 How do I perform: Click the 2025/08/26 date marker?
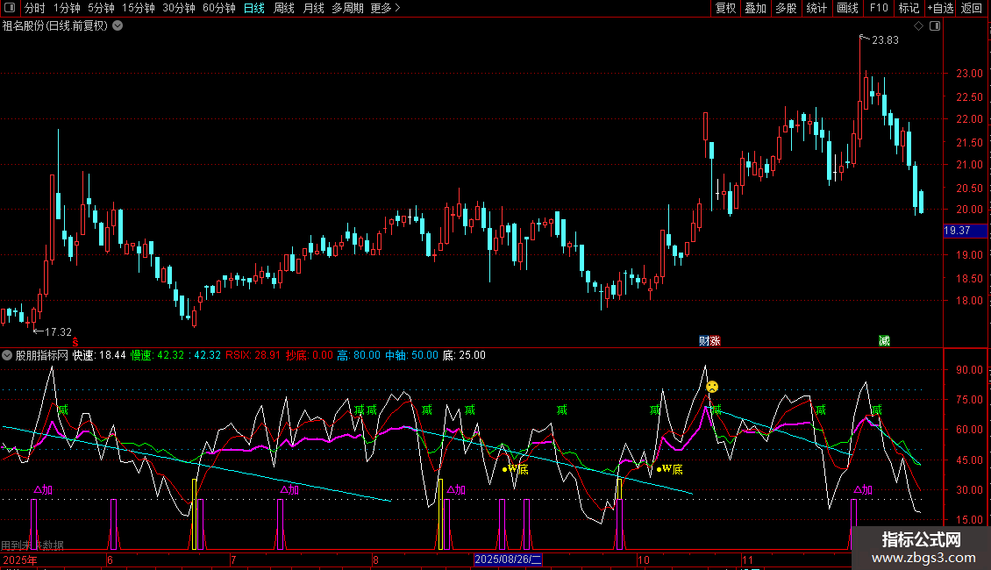tap(510, 559)
